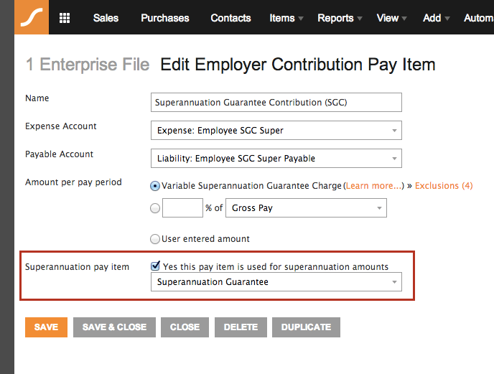The image size is (494, 374).
Task: Open the Payable Account dropdown
Action: [276, 159]
